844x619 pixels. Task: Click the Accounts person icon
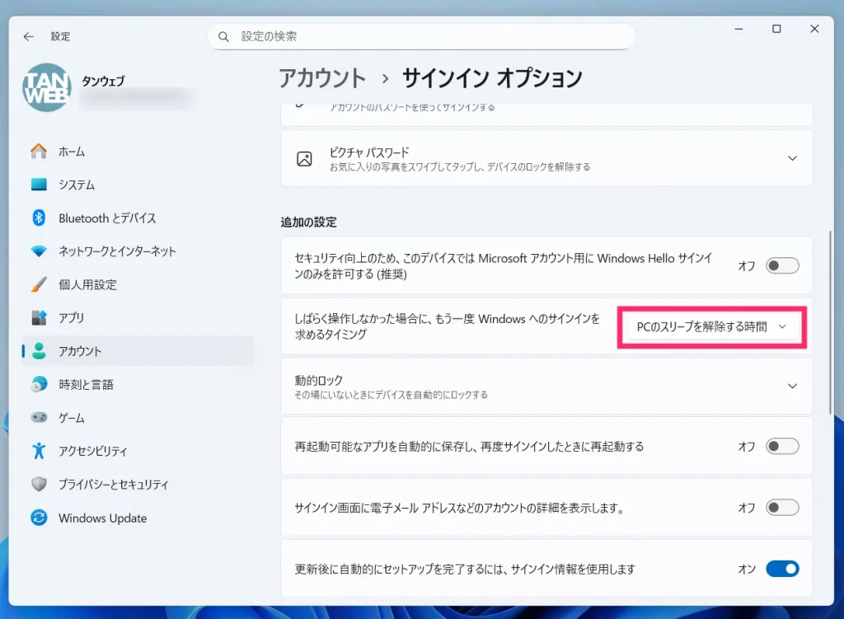pos(39,351)
